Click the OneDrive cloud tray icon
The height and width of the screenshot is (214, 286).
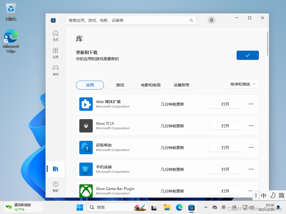[215, 207]
